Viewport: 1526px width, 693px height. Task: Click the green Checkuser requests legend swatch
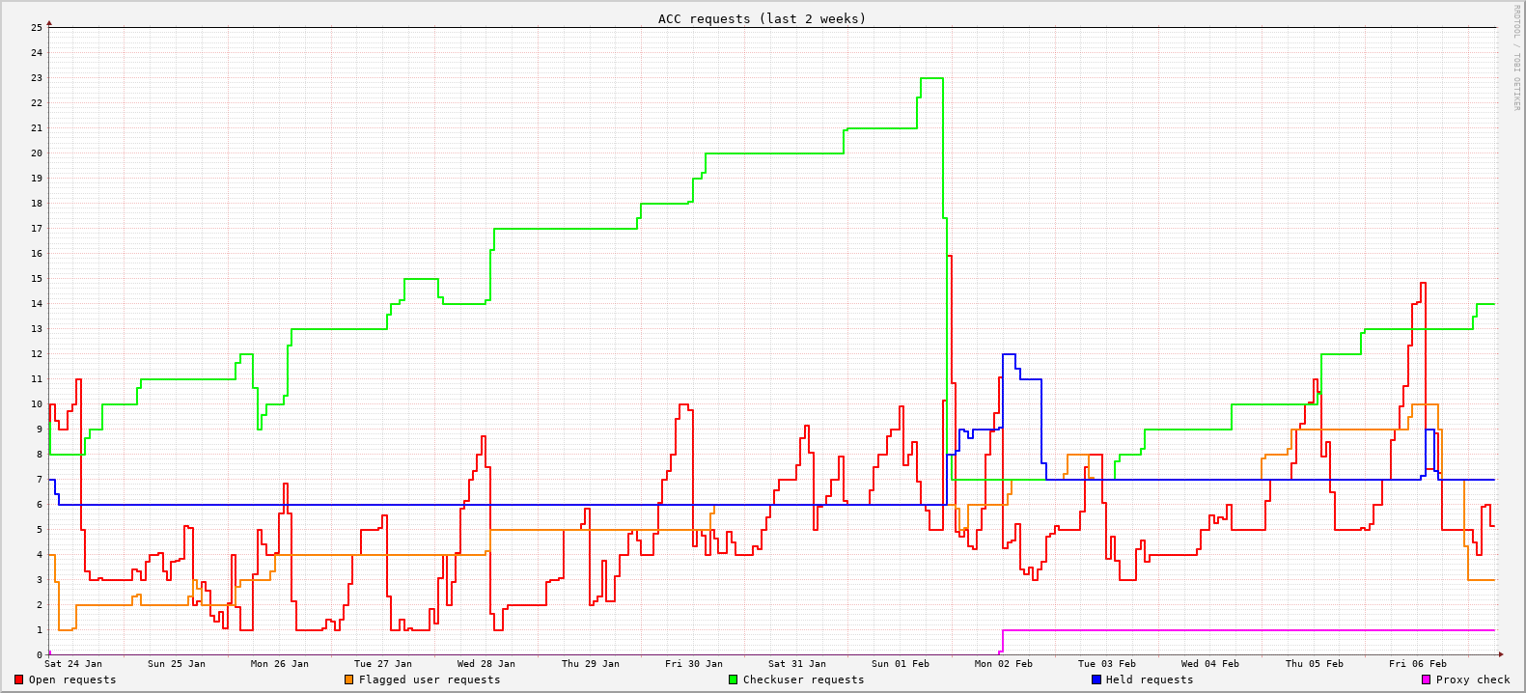[x=734, y=679]
